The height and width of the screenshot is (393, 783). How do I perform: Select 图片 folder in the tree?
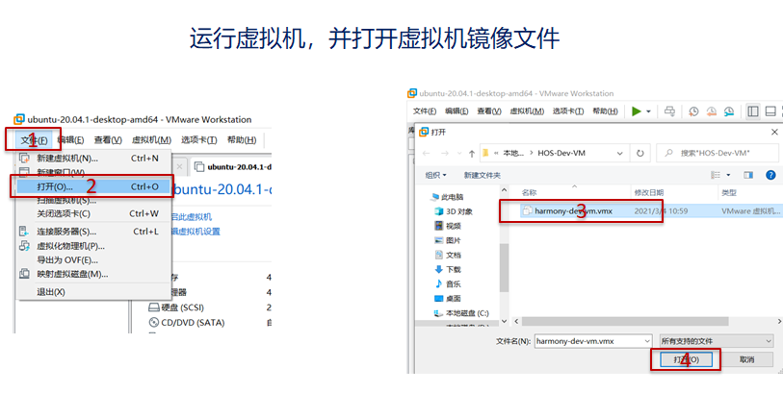point(448,240)
